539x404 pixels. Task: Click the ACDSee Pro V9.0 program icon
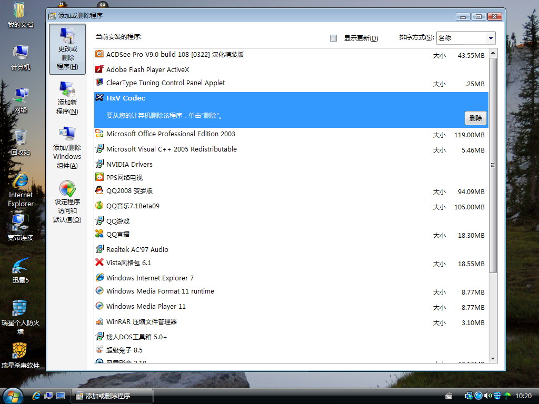(x=99, y=54)
